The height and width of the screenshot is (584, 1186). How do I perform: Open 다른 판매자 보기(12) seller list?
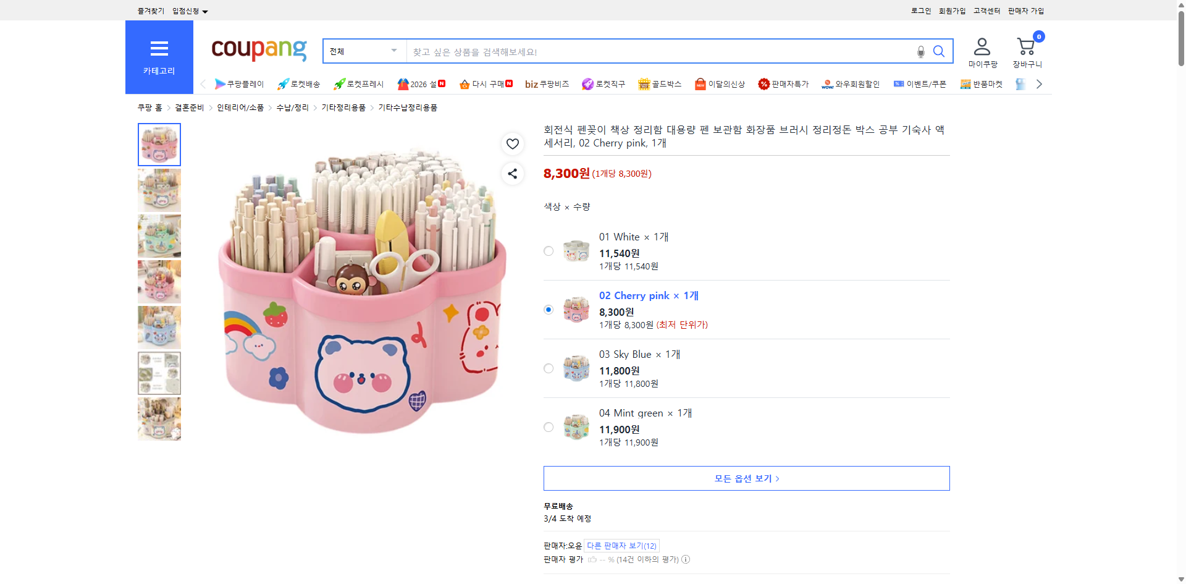[621, 545]
